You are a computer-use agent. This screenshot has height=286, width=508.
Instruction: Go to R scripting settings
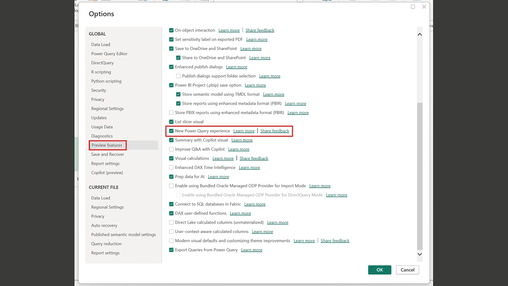[101, 72]
